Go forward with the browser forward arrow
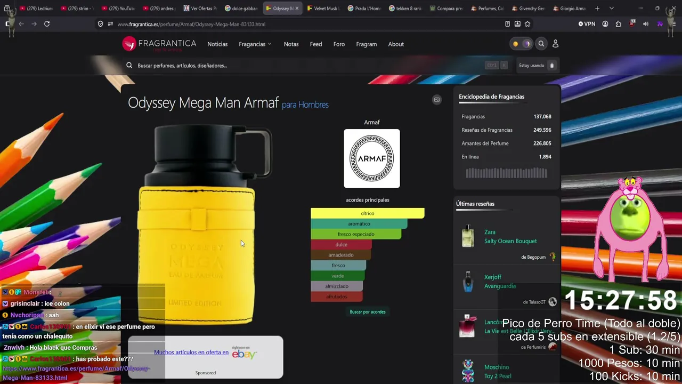Viewport: 682px width, 384px height. click(x=34, y=24)
